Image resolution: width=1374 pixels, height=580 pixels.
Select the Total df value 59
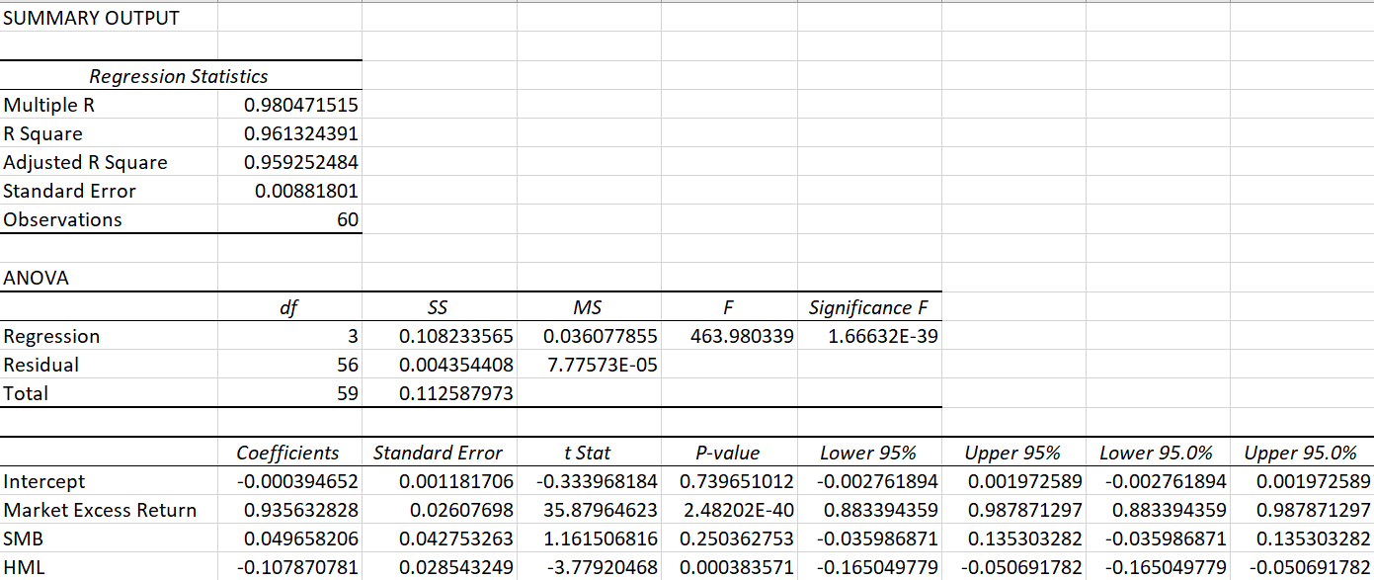pyautogui.click(x=346, y=393)
